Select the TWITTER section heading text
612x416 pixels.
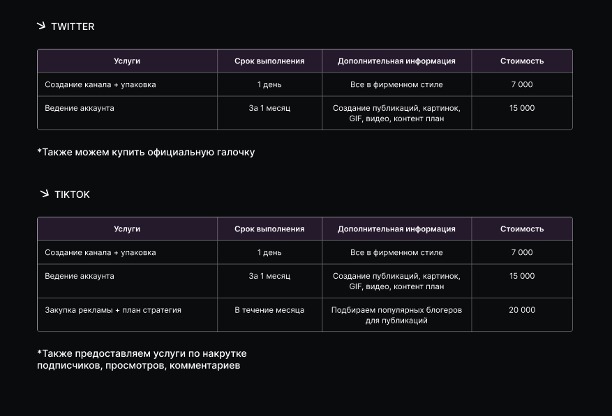[x=73, y=26]
